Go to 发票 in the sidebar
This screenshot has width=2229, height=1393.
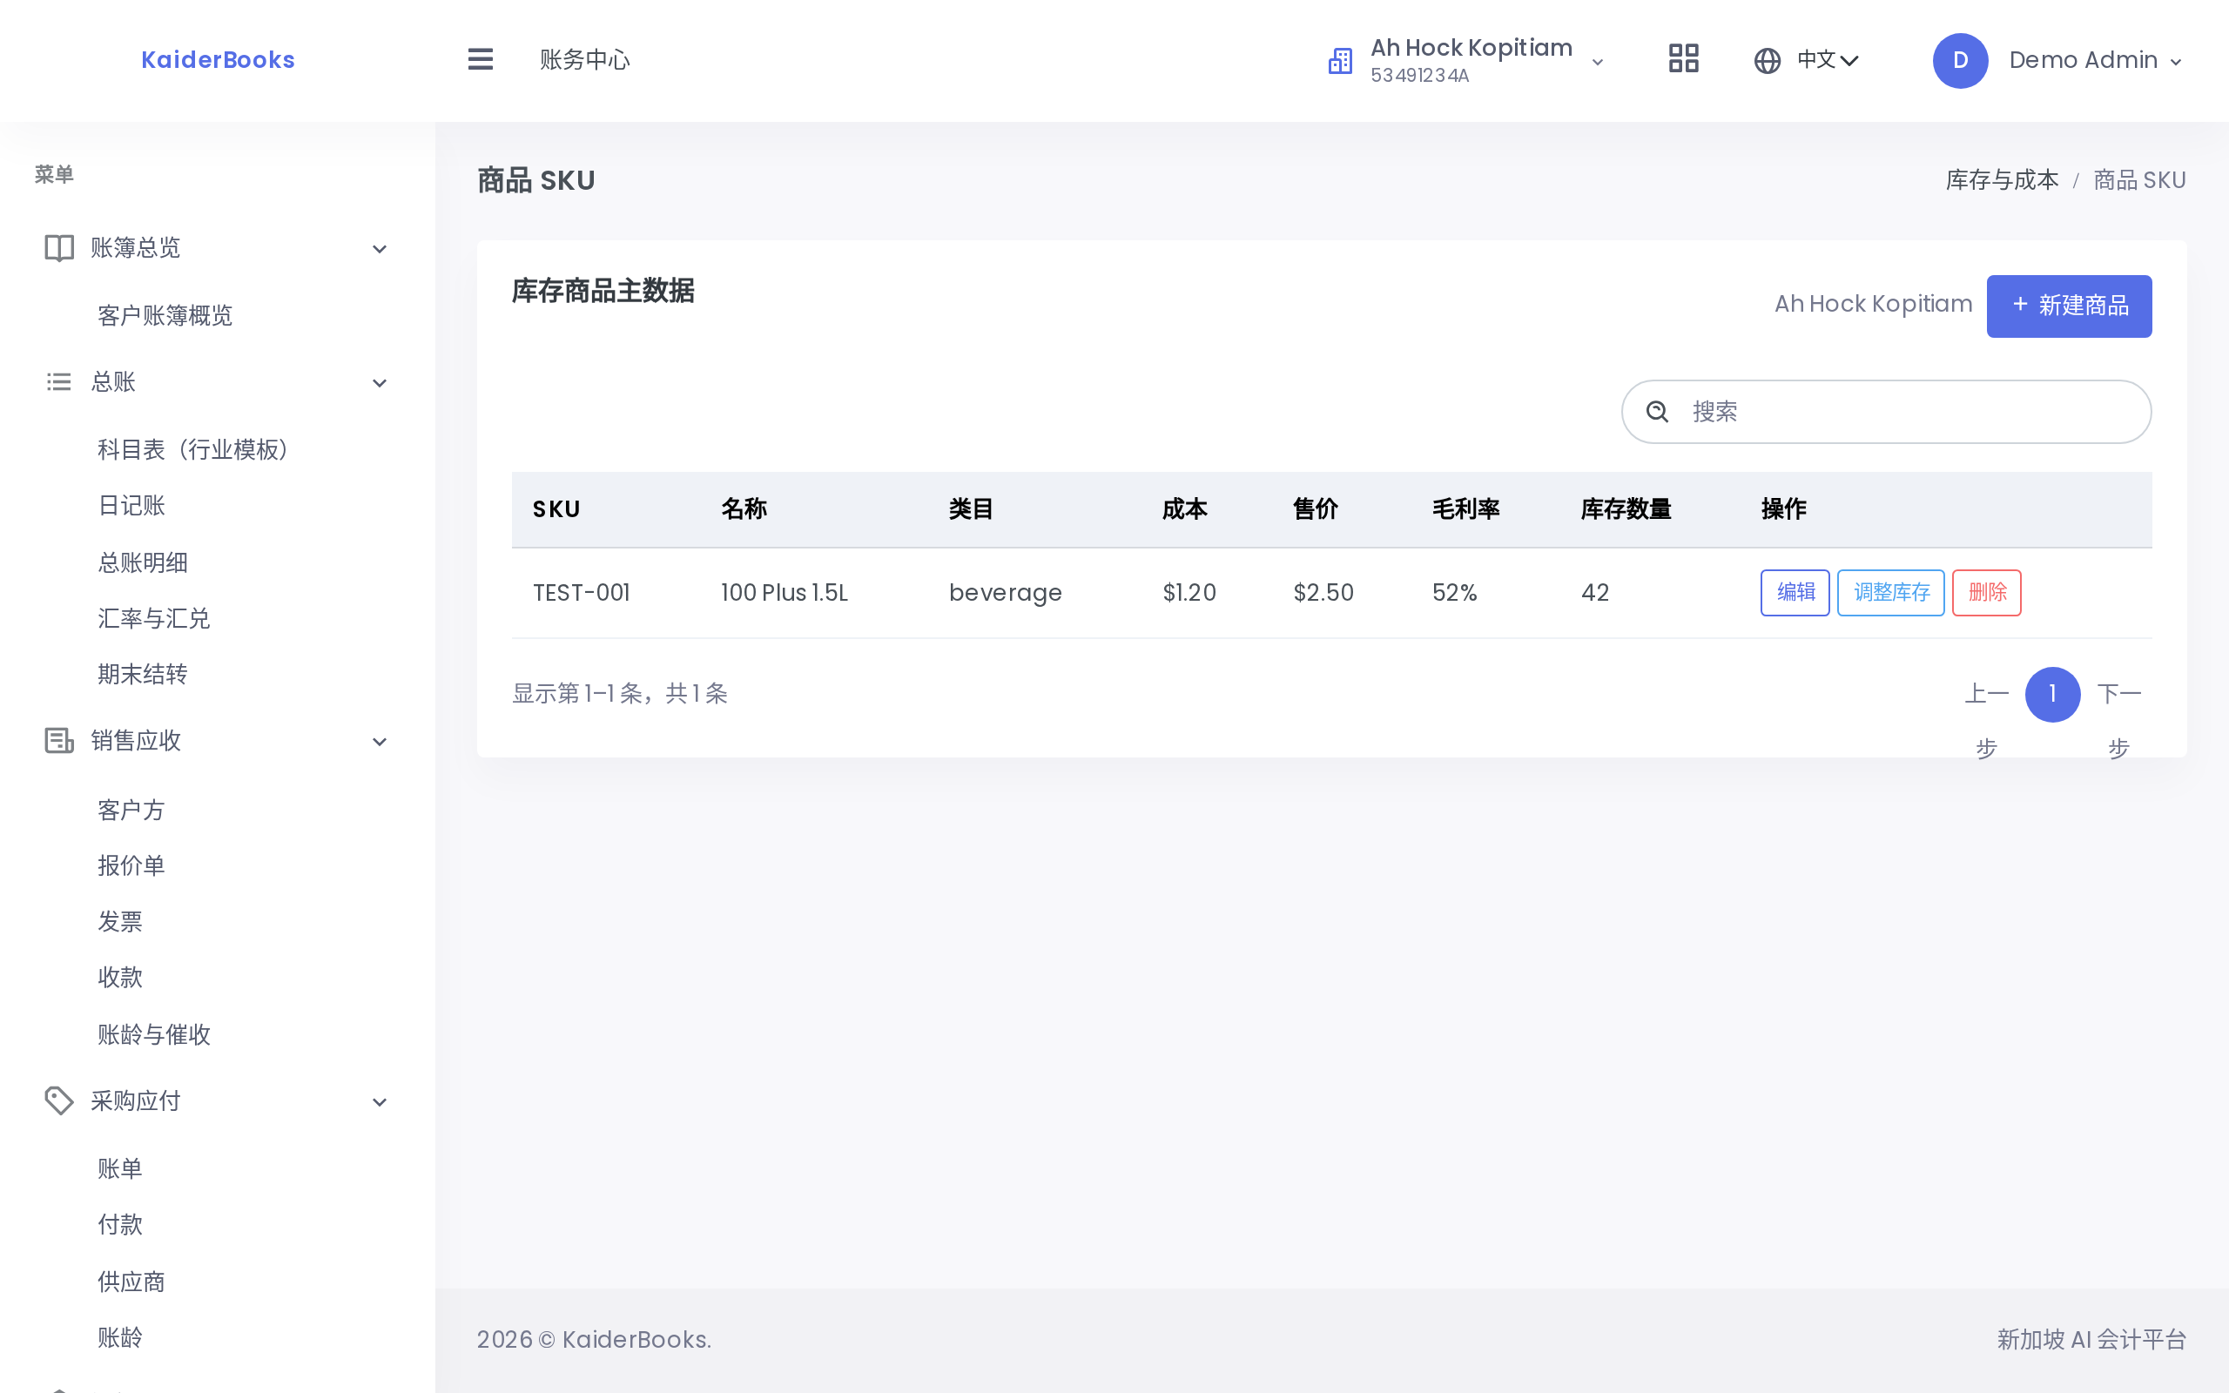(121, 921)
